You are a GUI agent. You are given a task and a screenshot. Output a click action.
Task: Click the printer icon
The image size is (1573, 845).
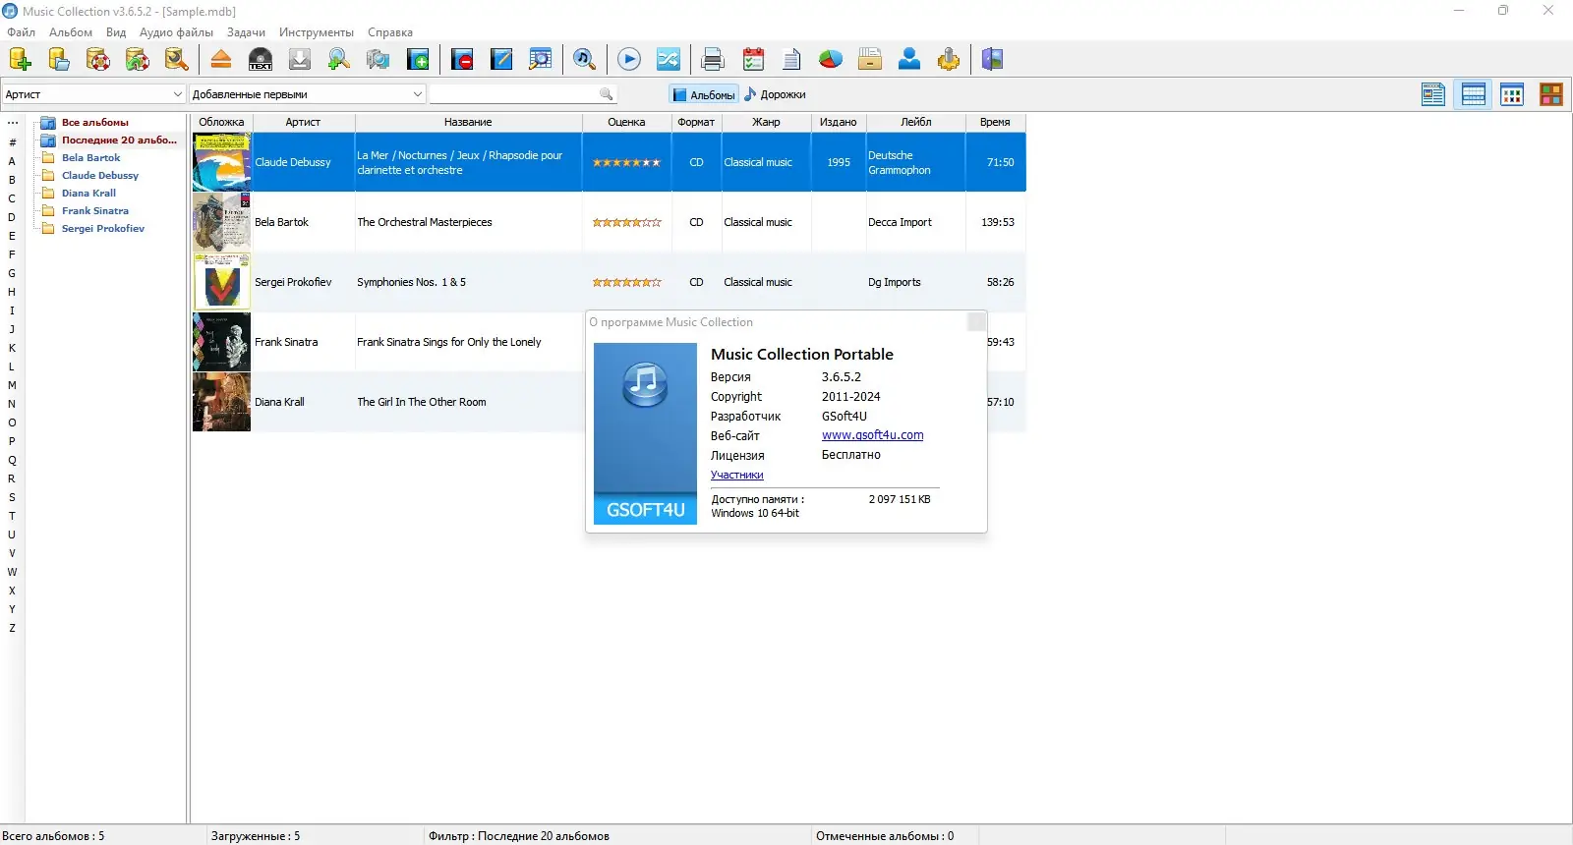coord(713,59)
